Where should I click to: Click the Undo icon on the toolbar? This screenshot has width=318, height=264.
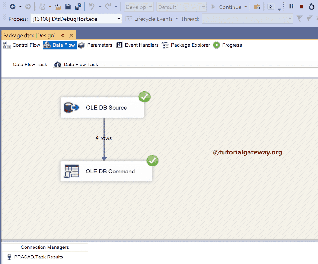(x=92, y=6)
